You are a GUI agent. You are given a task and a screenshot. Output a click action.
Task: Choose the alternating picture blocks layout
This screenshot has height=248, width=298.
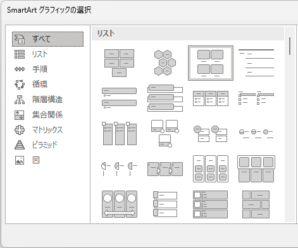tap(256, 204)
